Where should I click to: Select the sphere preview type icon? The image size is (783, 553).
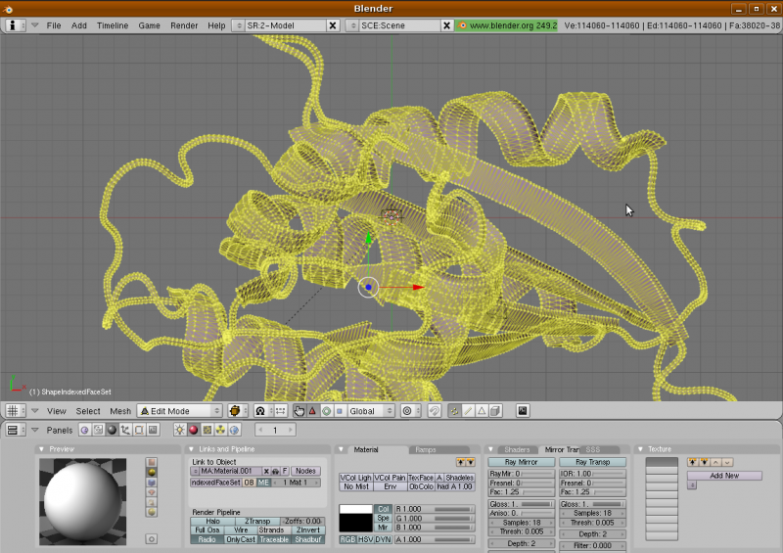(152, 474)
